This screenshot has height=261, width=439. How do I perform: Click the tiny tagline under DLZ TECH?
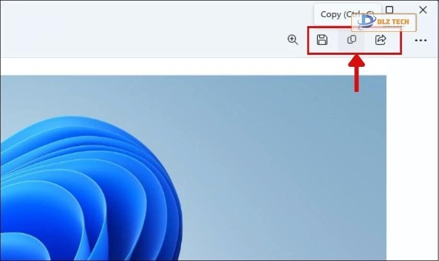tap(393, 27)
